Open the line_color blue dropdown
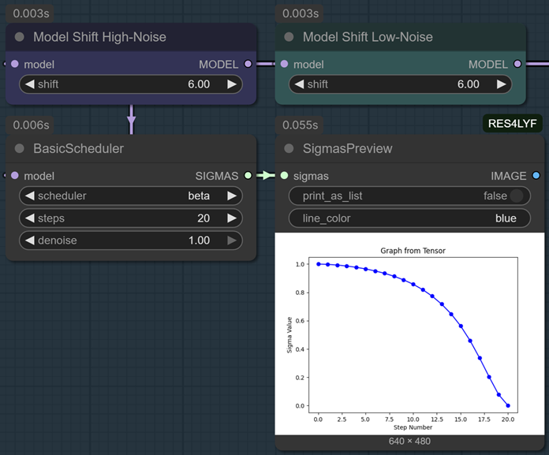 click(x=409, y=218)
